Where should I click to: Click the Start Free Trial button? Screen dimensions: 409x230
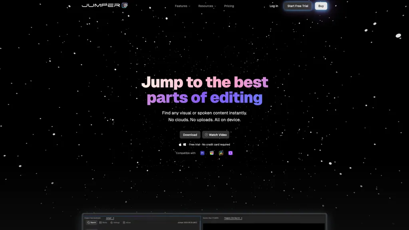click(298, 6)
